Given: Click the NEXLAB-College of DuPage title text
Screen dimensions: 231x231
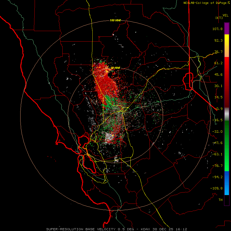Looking at the screenshot, I should point(205,3).
